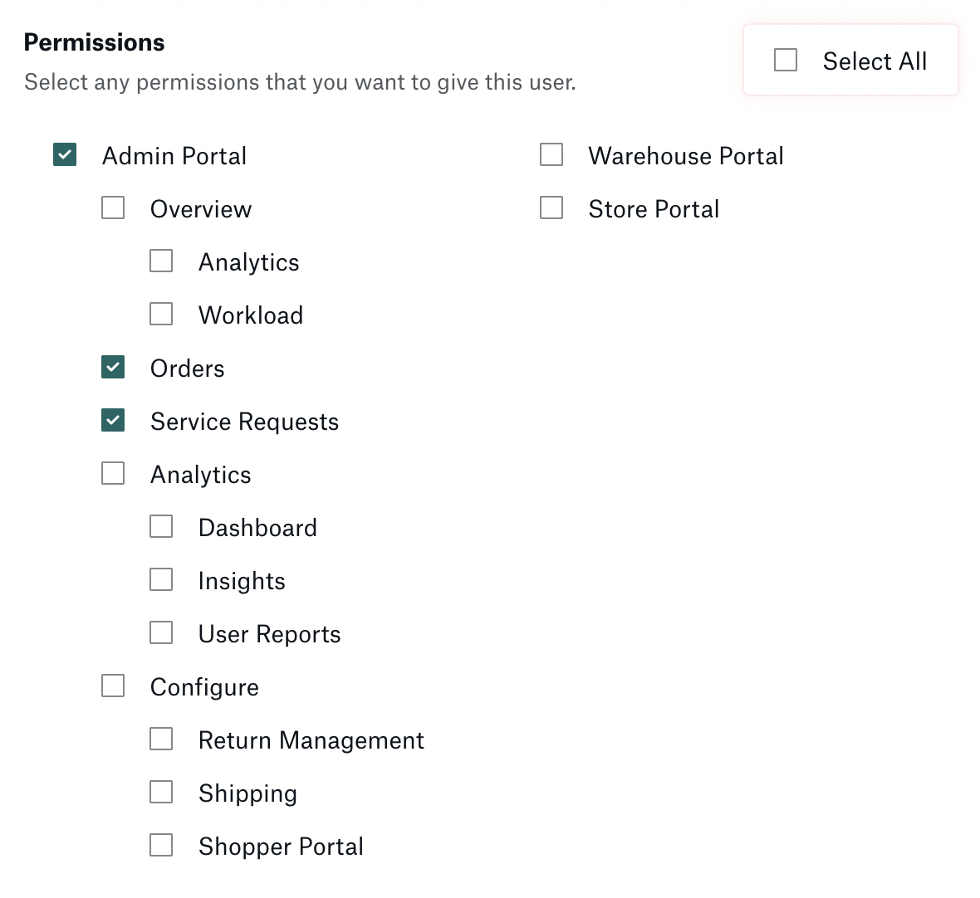Check the Overview permission

112,207
